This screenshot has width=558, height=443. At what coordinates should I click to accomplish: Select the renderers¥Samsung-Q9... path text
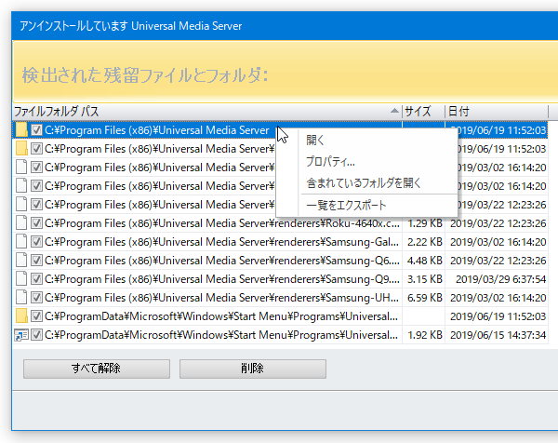[x=222, y=279]
